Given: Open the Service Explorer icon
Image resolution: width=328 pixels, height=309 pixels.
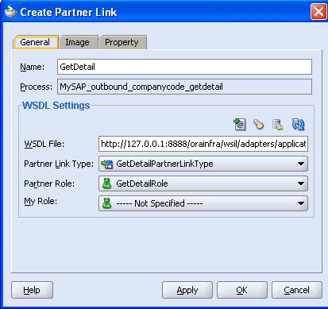Looking at the screenshot, I should (240, 124).
